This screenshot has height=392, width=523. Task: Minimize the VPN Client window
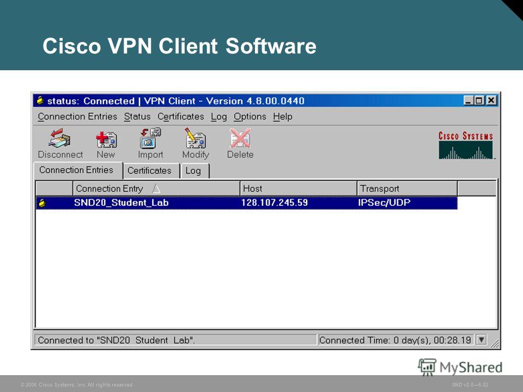469,100
